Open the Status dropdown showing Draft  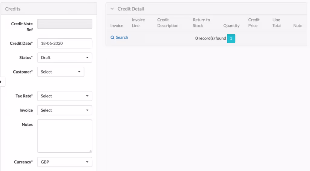pyautogui.click(x=65, y=58)
